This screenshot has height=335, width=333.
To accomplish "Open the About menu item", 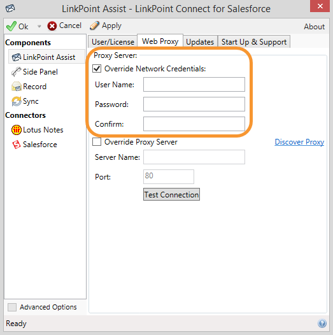I will tap(314, 27).
